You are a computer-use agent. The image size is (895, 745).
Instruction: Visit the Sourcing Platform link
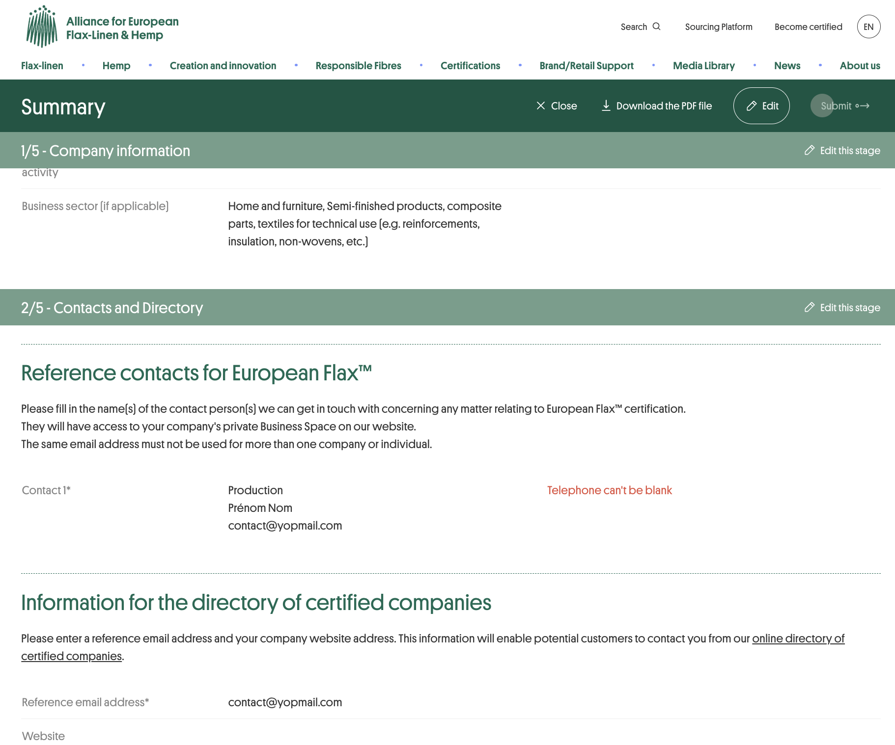tap(719, 27)
